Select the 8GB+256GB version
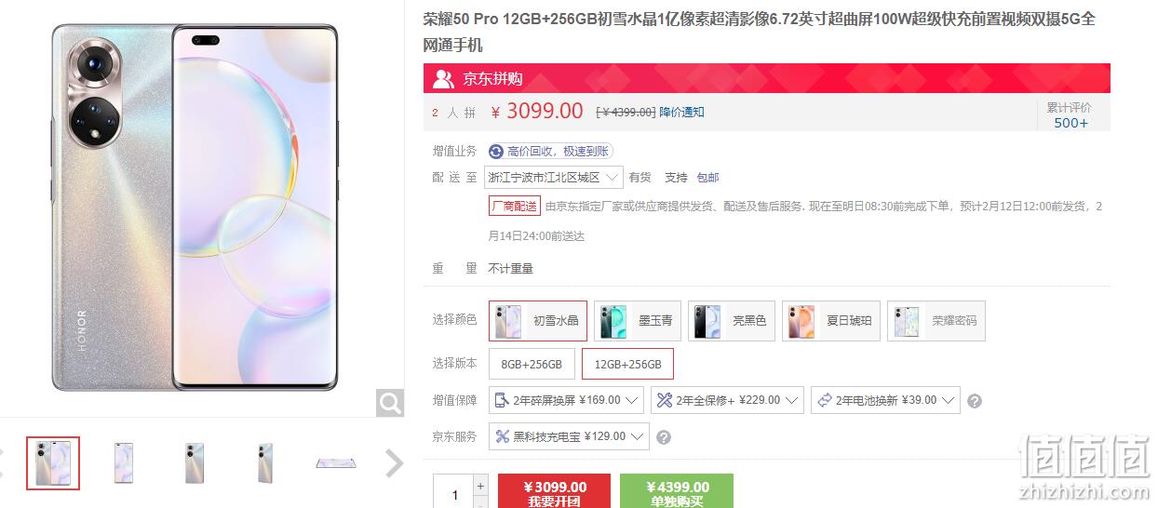Screen dimensions: 1158x508 point(532,364)
